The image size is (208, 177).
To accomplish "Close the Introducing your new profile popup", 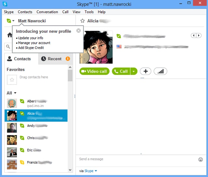I will point(79,30).
